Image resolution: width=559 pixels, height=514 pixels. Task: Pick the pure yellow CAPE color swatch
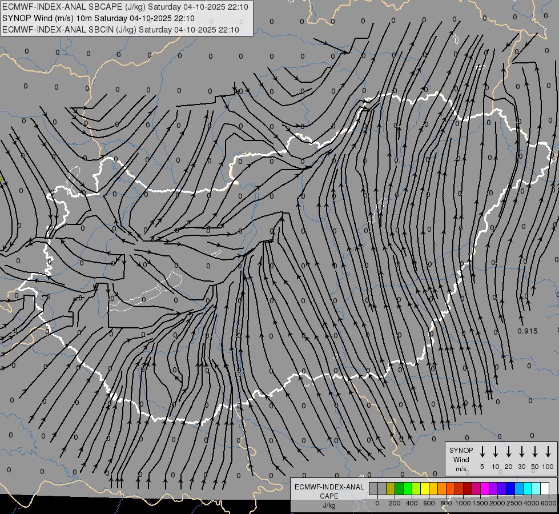point(425,489)
